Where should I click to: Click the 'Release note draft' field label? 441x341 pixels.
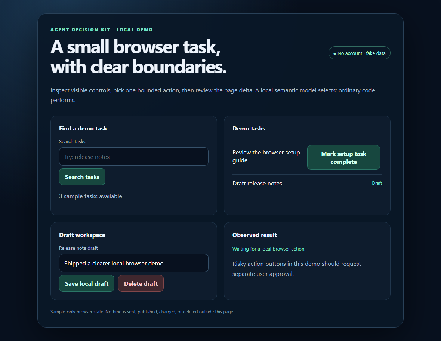click(78, 248)
